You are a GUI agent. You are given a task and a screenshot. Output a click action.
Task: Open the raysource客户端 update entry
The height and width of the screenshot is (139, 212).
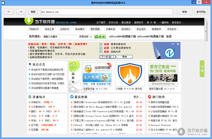coord(104,121)
